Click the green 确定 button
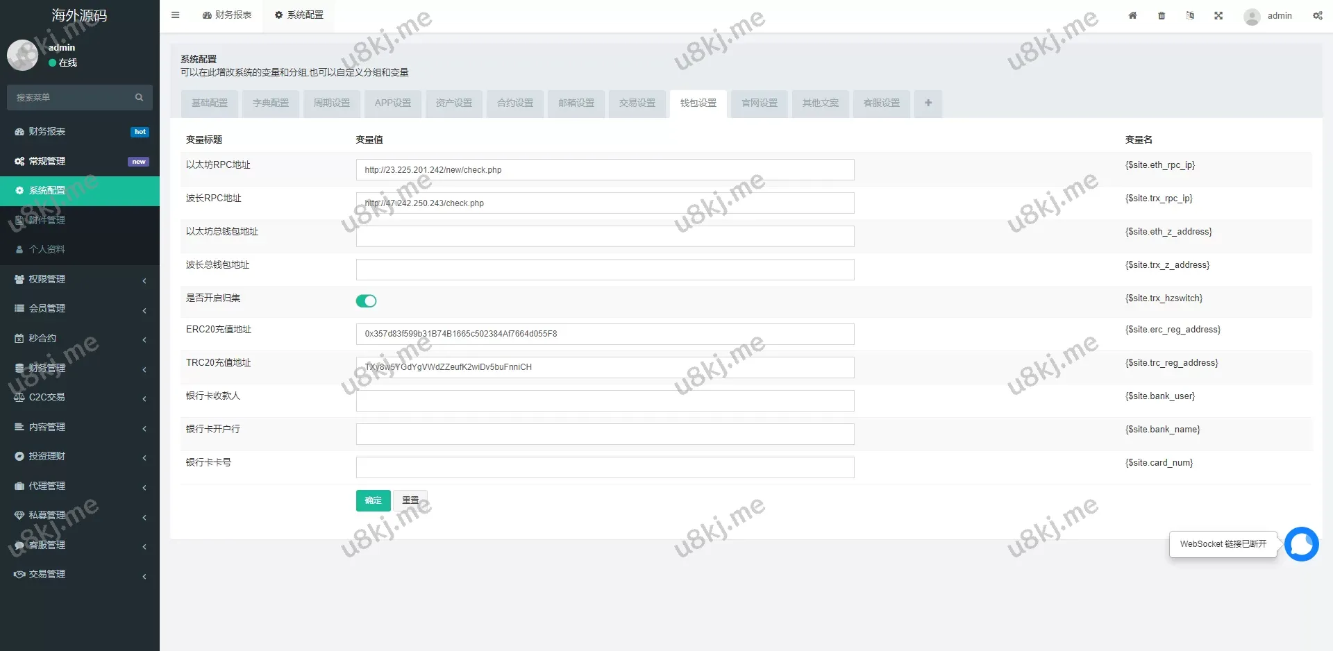This screenshot has width=1333, height=651. [373, 500]
